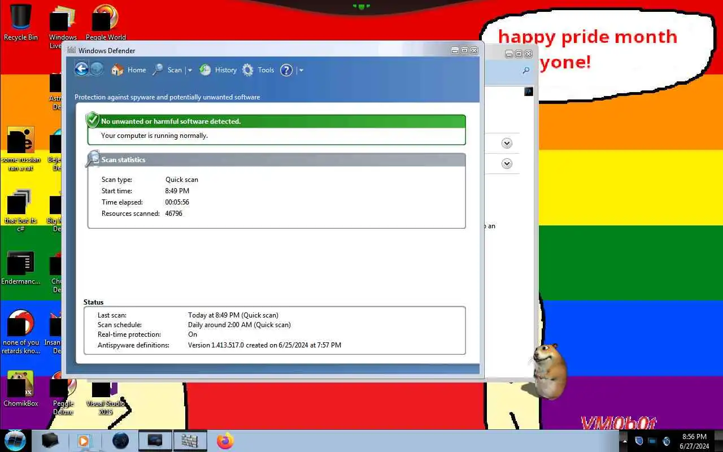Go forward in Windows Defender
The height and width of the screenshot is (452, 723).
tap(97, 69)
